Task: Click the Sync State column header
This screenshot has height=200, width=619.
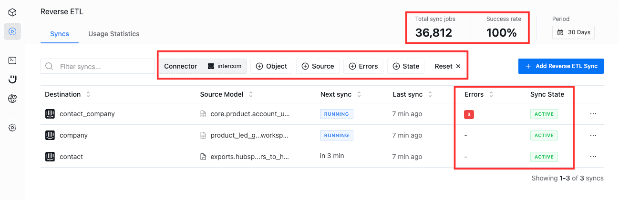Action: pyautogui.click(x=547, y=94)
